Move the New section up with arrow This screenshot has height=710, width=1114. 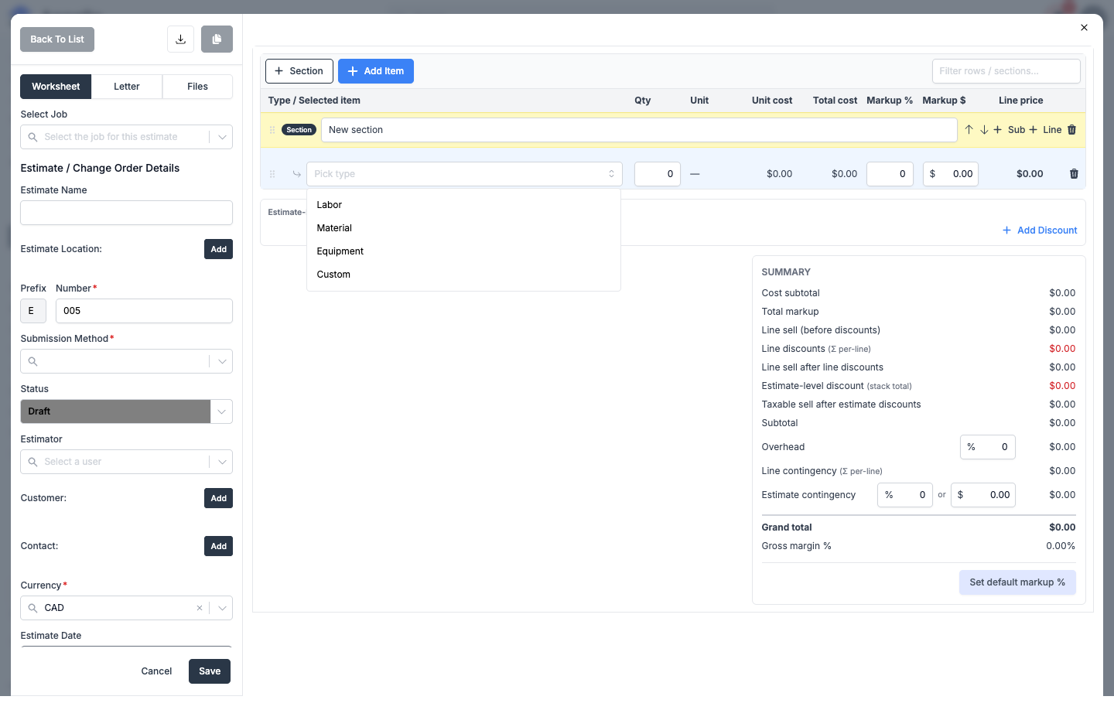pyautogui.click(x=969, y=130)
